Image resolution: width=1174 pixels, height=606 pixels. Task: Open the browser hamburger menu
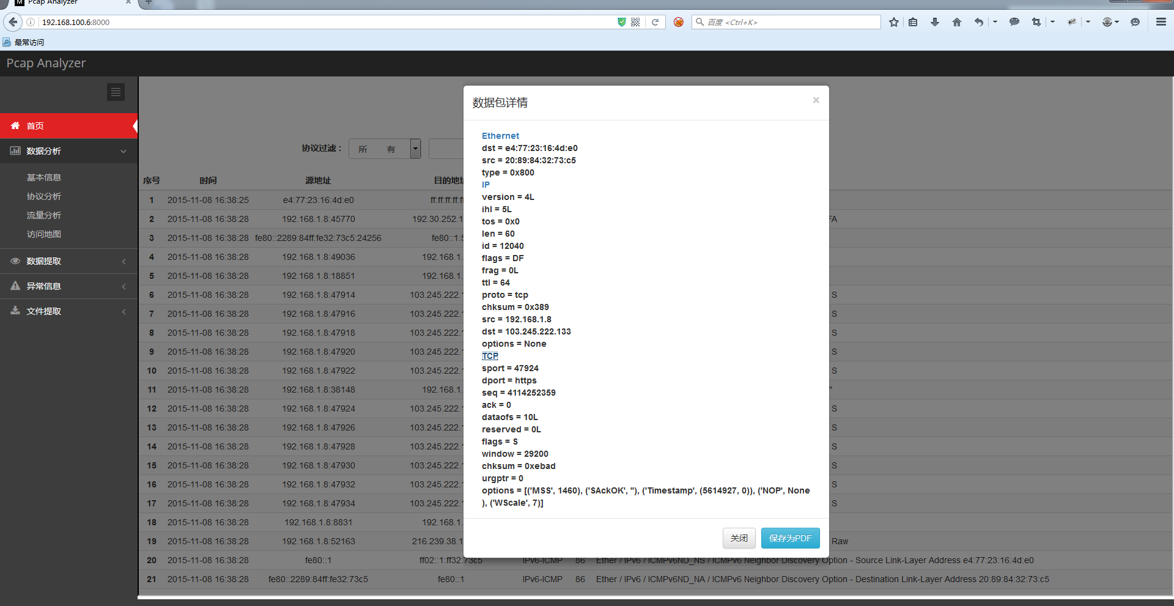[1161, 22]
